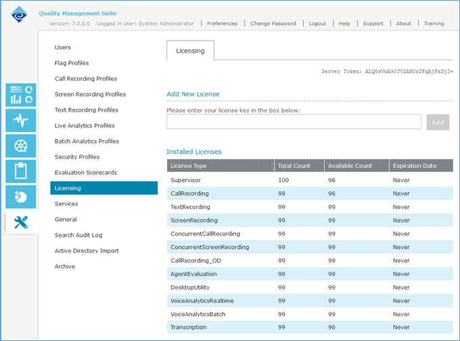Open the dashboard charts icon in sidebar
Screen dimensions: 460x341
pyautogui.click(x=21, y=95)
